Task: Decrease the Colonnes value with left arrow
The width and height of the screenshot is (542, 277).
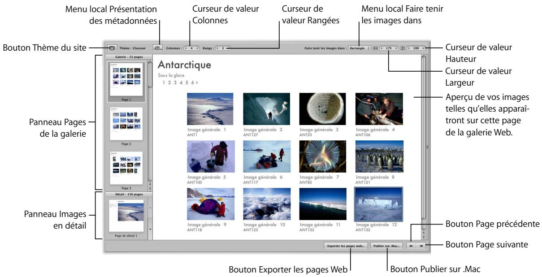Action: 185,48
